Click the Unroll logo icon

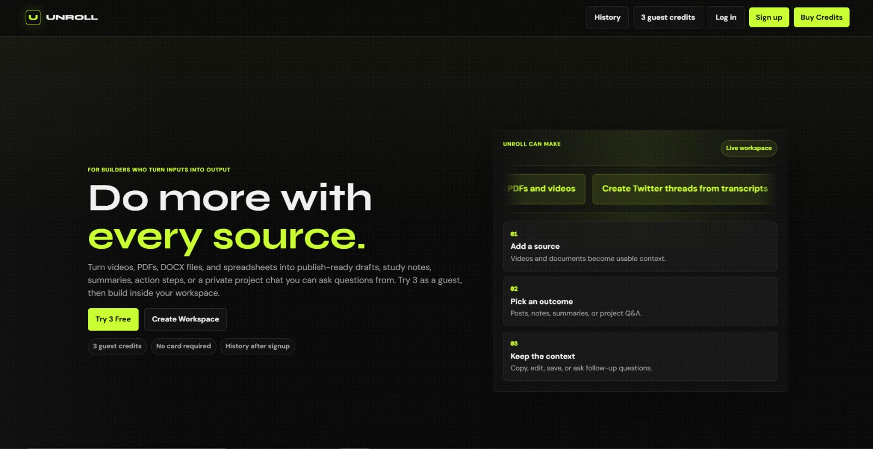tap(33, 17)
